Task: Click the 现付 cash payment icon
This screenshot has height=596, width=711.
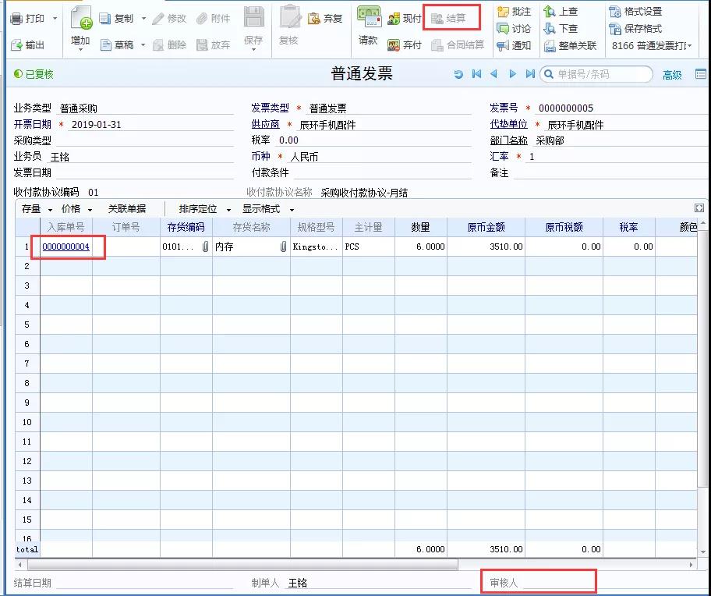Action: pos(394,18)
